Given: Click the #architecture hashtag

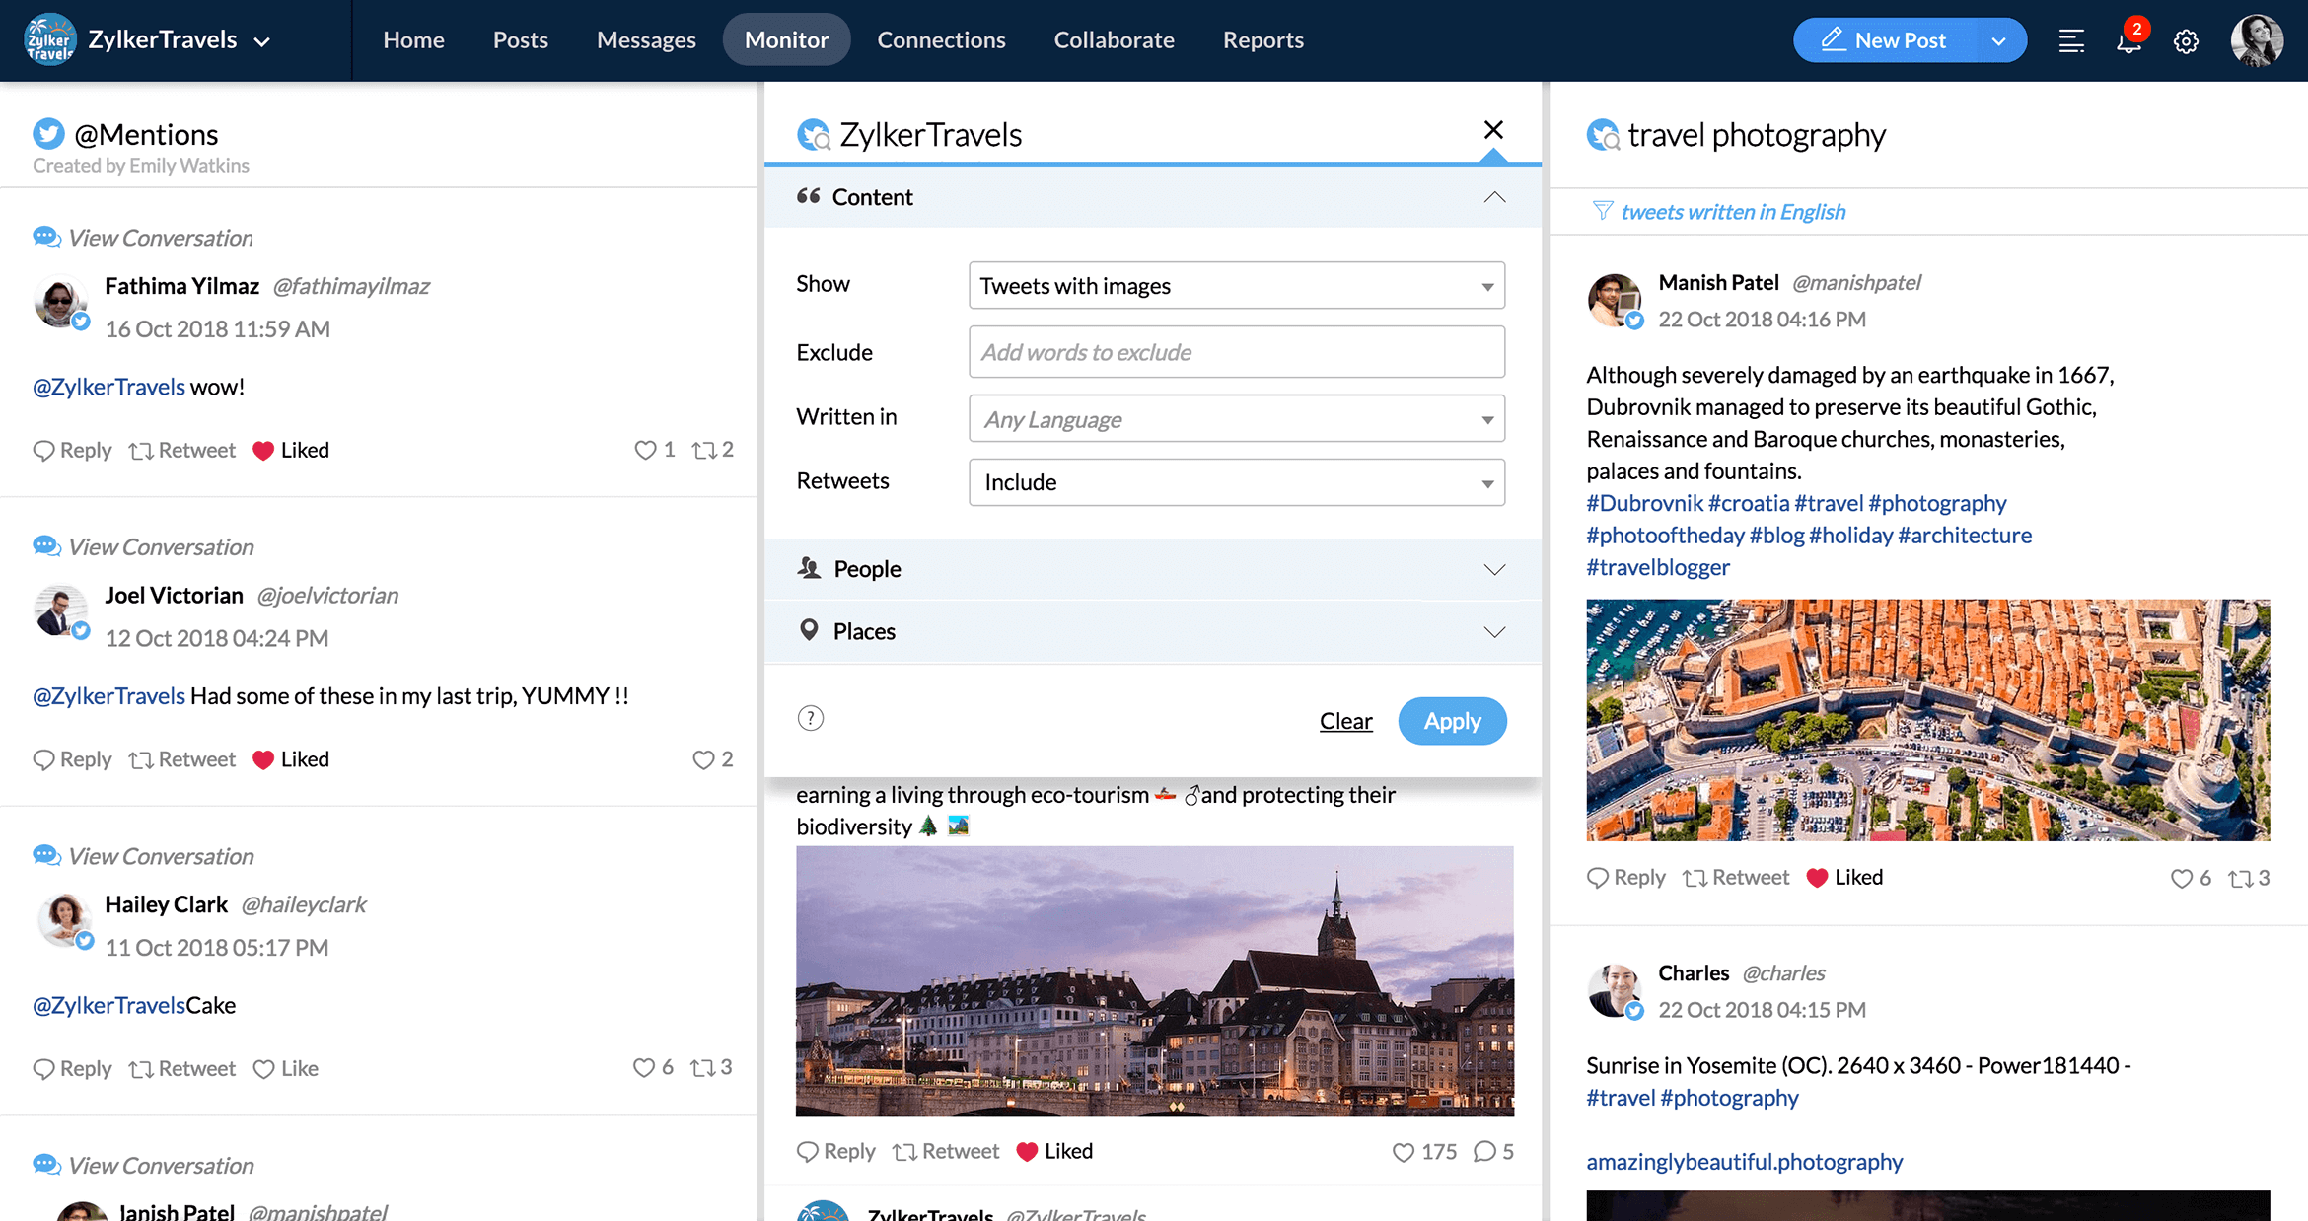Looking at the screenshot, I should coord(1965,536).
